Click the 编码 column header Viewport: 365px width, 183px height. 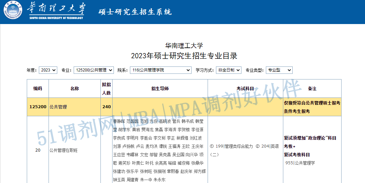(x=38, y=88)
